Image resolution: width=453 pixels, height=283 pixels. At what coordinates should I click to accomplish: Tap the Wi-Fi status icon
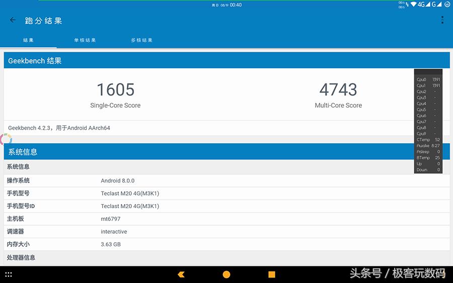pyautogui.click(x=413, y=5)
